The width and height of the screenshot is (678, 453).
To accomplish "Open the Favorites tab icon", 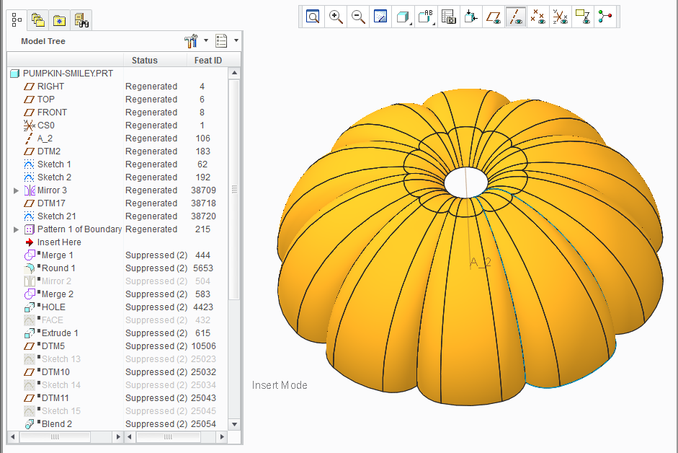I will 59,20.
